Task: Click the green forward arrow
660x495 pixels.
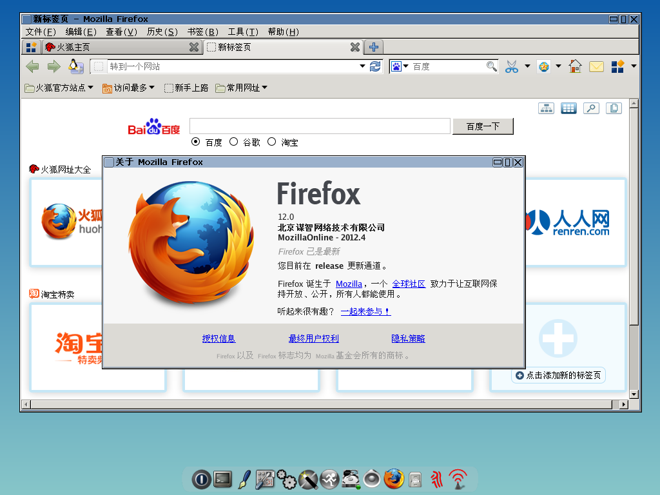Action: (x=54, y=66)
